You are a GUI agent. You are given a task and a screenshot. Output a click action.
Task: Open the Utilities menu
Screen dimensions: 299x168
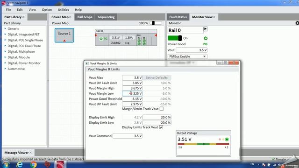tap(64, 10)
